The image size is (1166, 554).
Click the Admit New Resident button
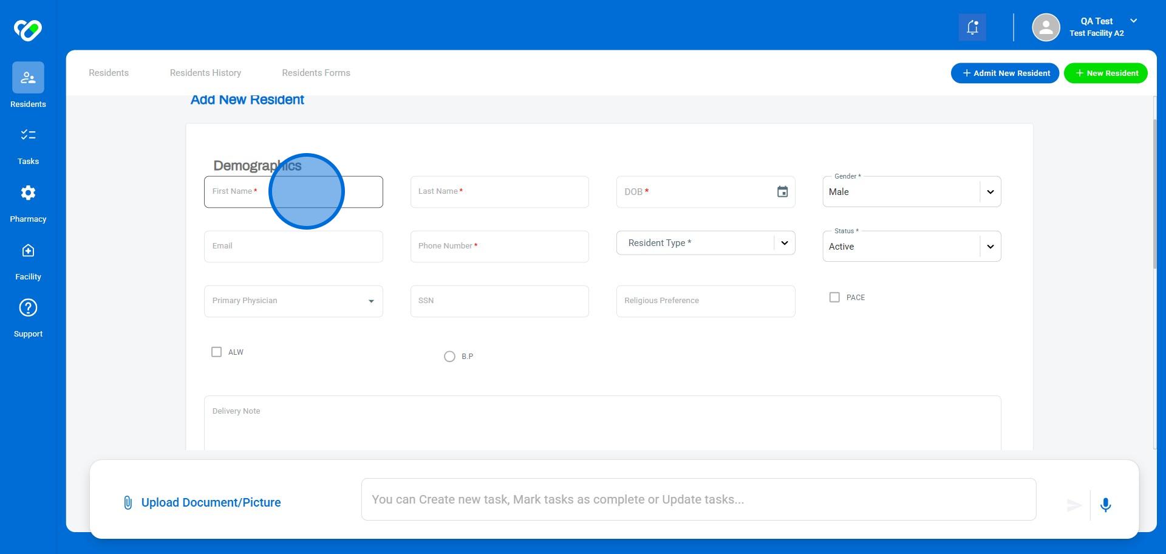(x=1005, y=74)
